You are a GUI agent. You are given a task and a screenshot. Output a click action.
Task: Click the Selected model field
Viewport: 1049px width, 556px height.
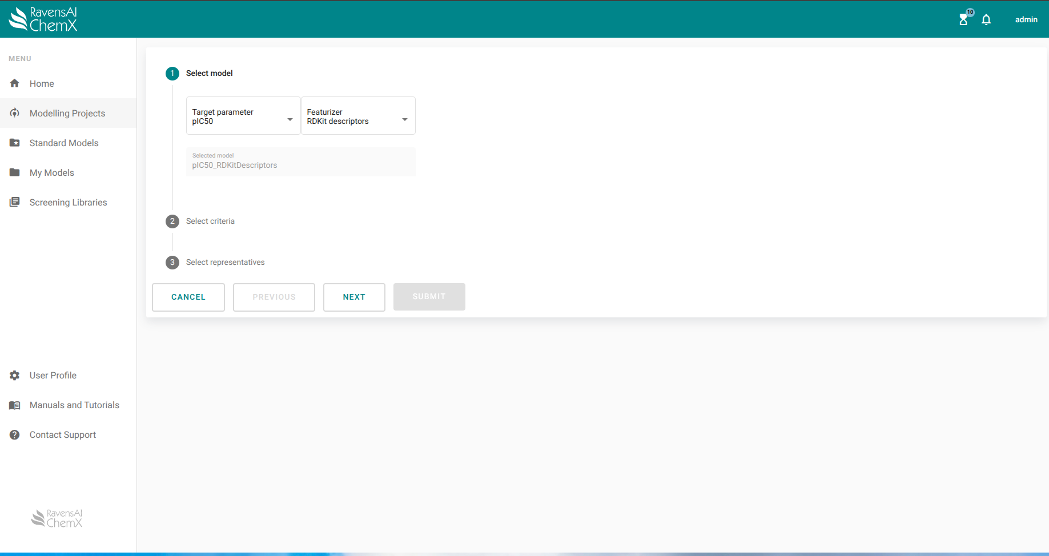pyautogui.click(x=300, y=162)
